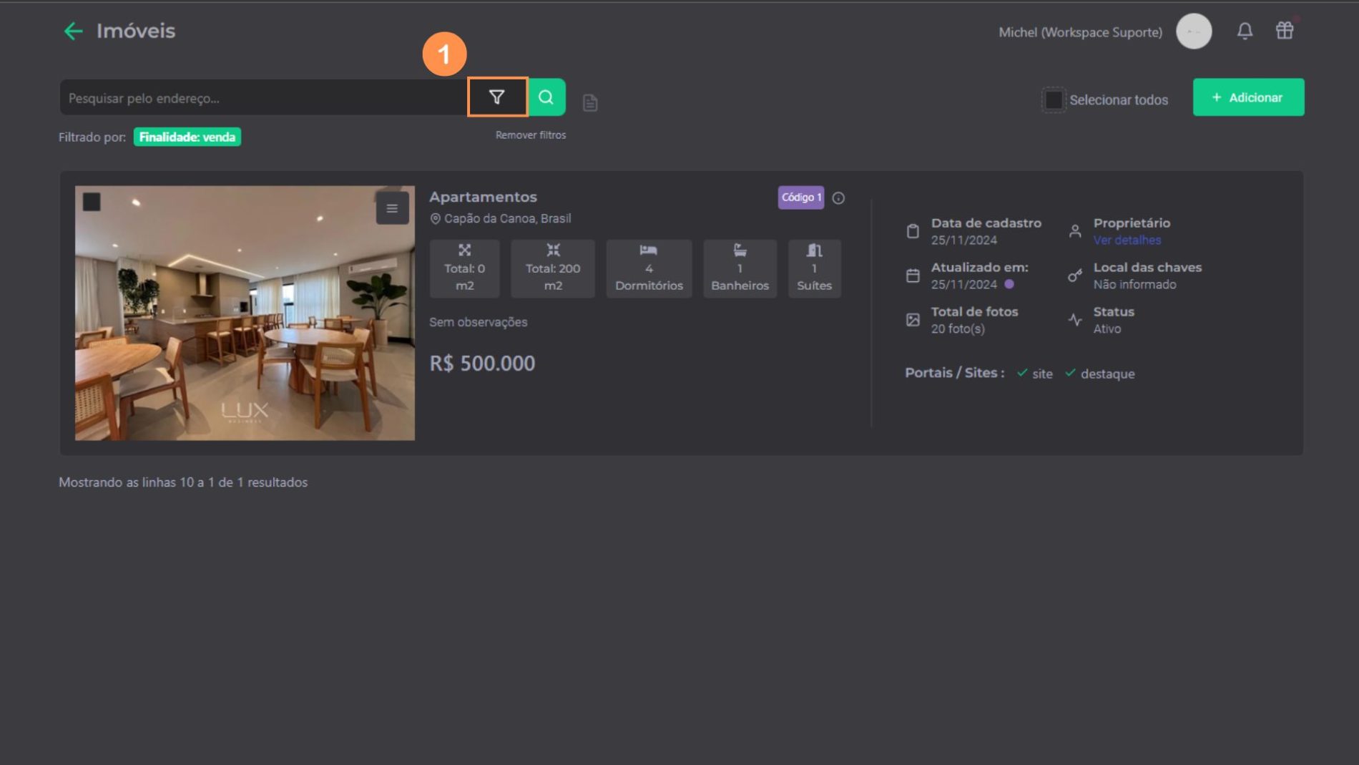Click the Imóveis page title

(x=136, y=31)
